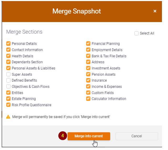Uncheck the Dependants Section checkbox
The width and height of the screenshot is (168, 150).
tap(8, 62)
